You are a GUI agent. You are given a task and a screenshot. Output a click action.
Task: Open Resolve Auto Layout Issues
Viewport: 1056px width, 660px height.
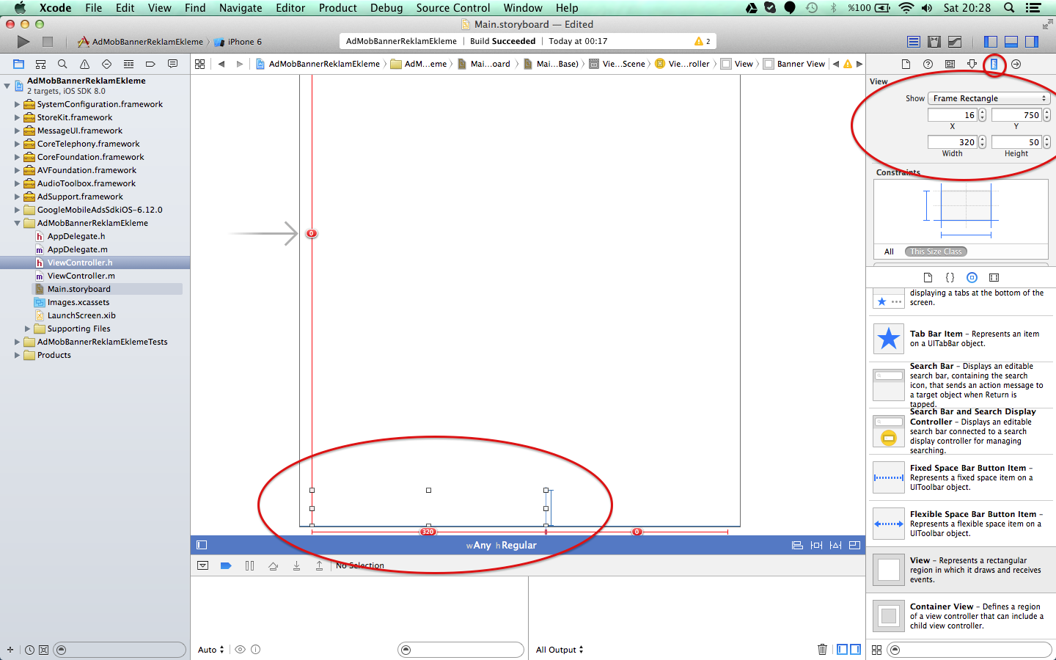point(835,545)
